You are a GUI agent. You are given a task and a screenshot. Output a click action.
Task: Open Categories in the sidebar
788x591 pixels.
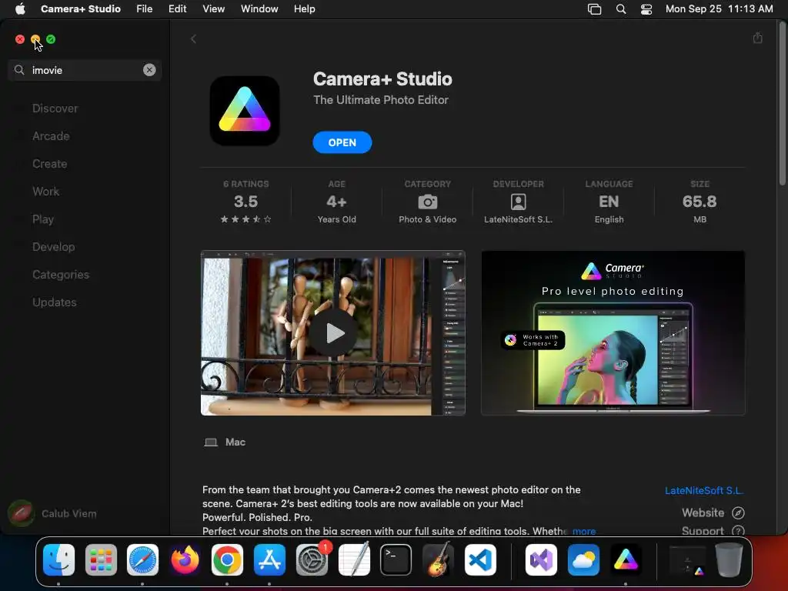61,275
